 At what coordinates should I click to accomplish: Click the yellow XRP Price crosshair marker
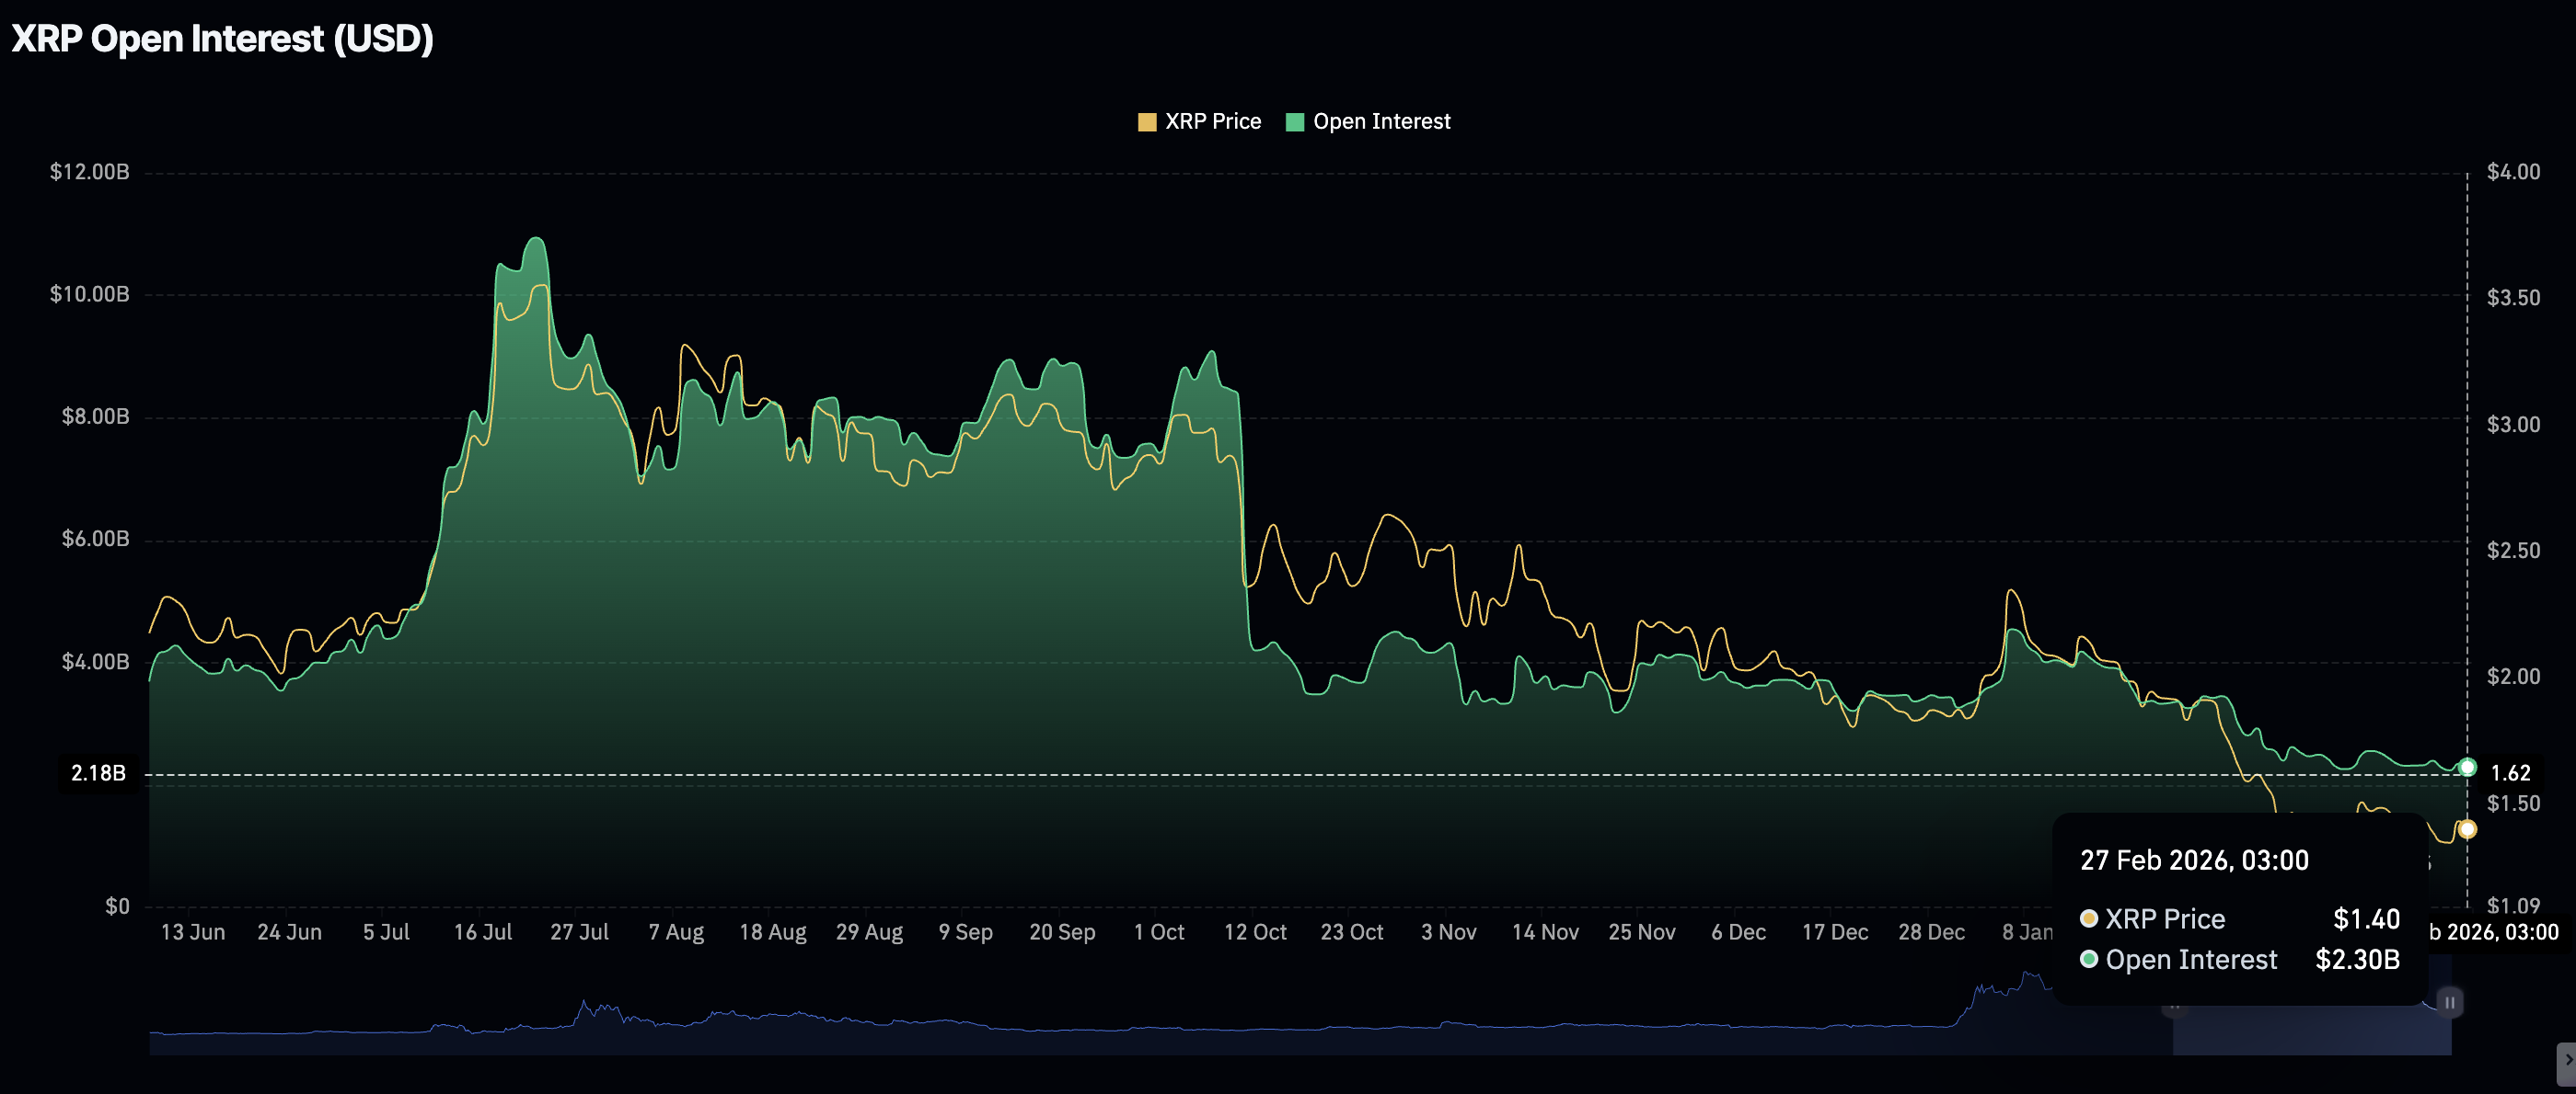coord(2467,829)
